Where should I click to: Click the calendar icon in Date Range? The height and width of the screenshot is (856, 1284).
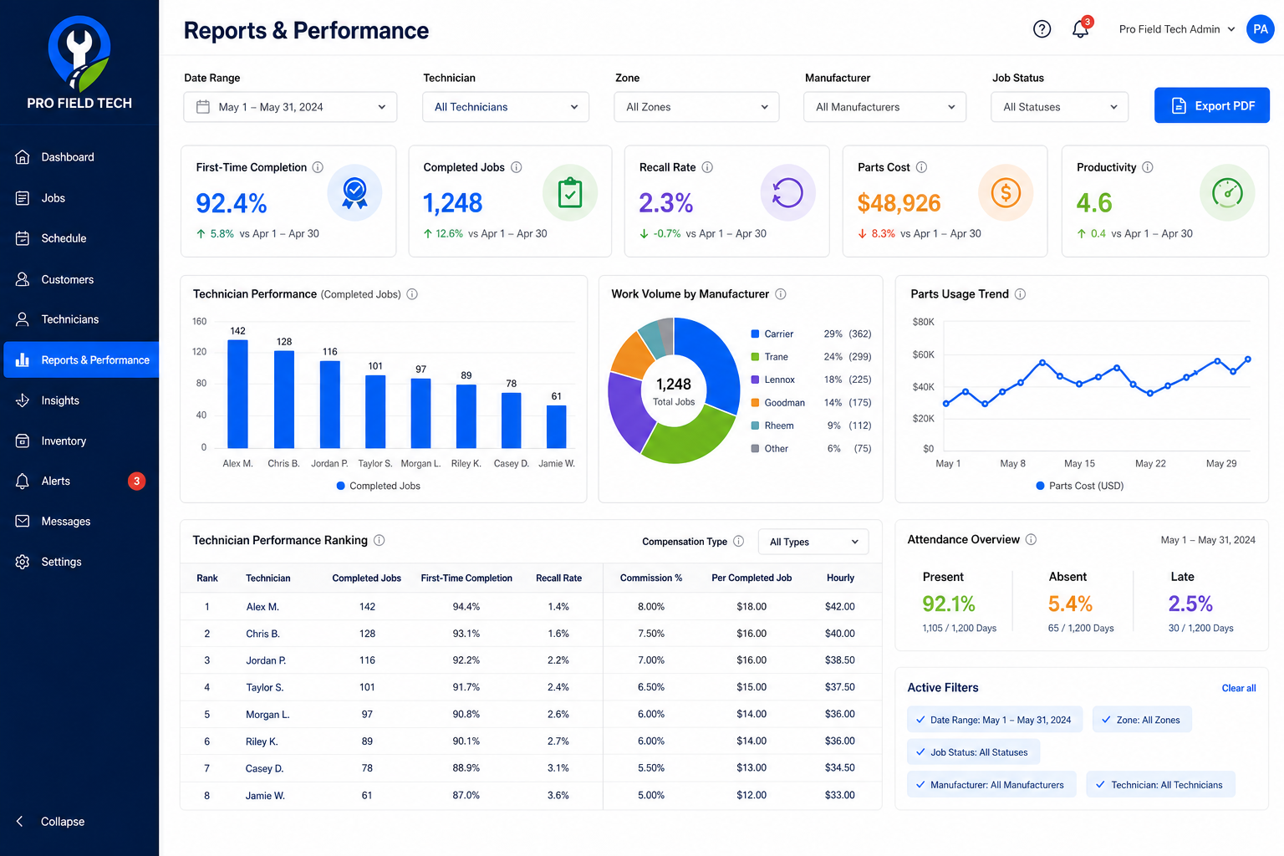tap(203, 107)
